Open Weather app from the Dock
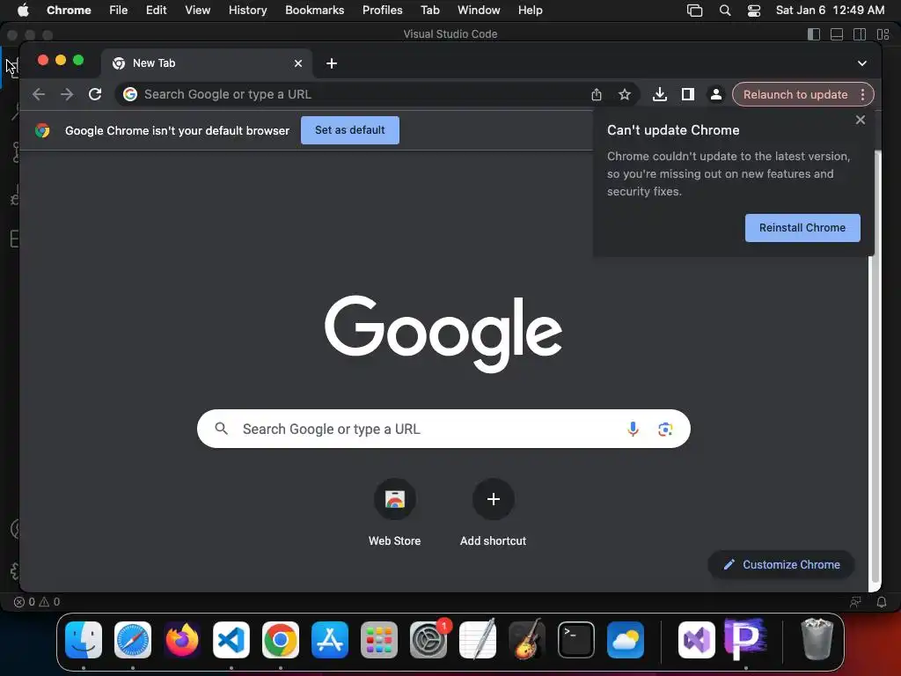Image resolution: width=901 pixels, height=676 pixels. (x=626, y=640)
